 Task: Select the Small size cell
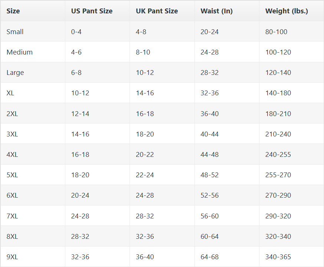click(x=15, y=32)
